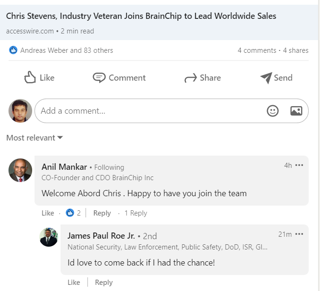Click the Share arrow icon
320x291 pixels.
(x=190, y=78)
